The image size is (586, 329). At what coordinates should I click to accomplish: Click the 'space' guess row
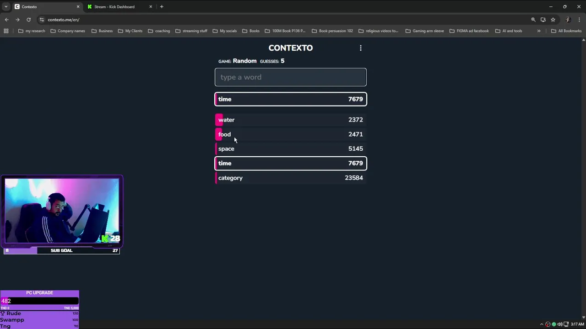coord(291,149)
